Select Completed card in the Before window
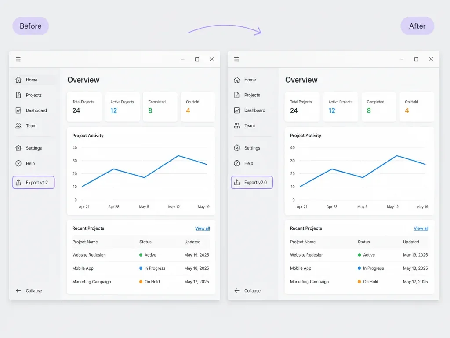Image resolution: width=450 pixels, height=338 pixels. tap(160, 107)
